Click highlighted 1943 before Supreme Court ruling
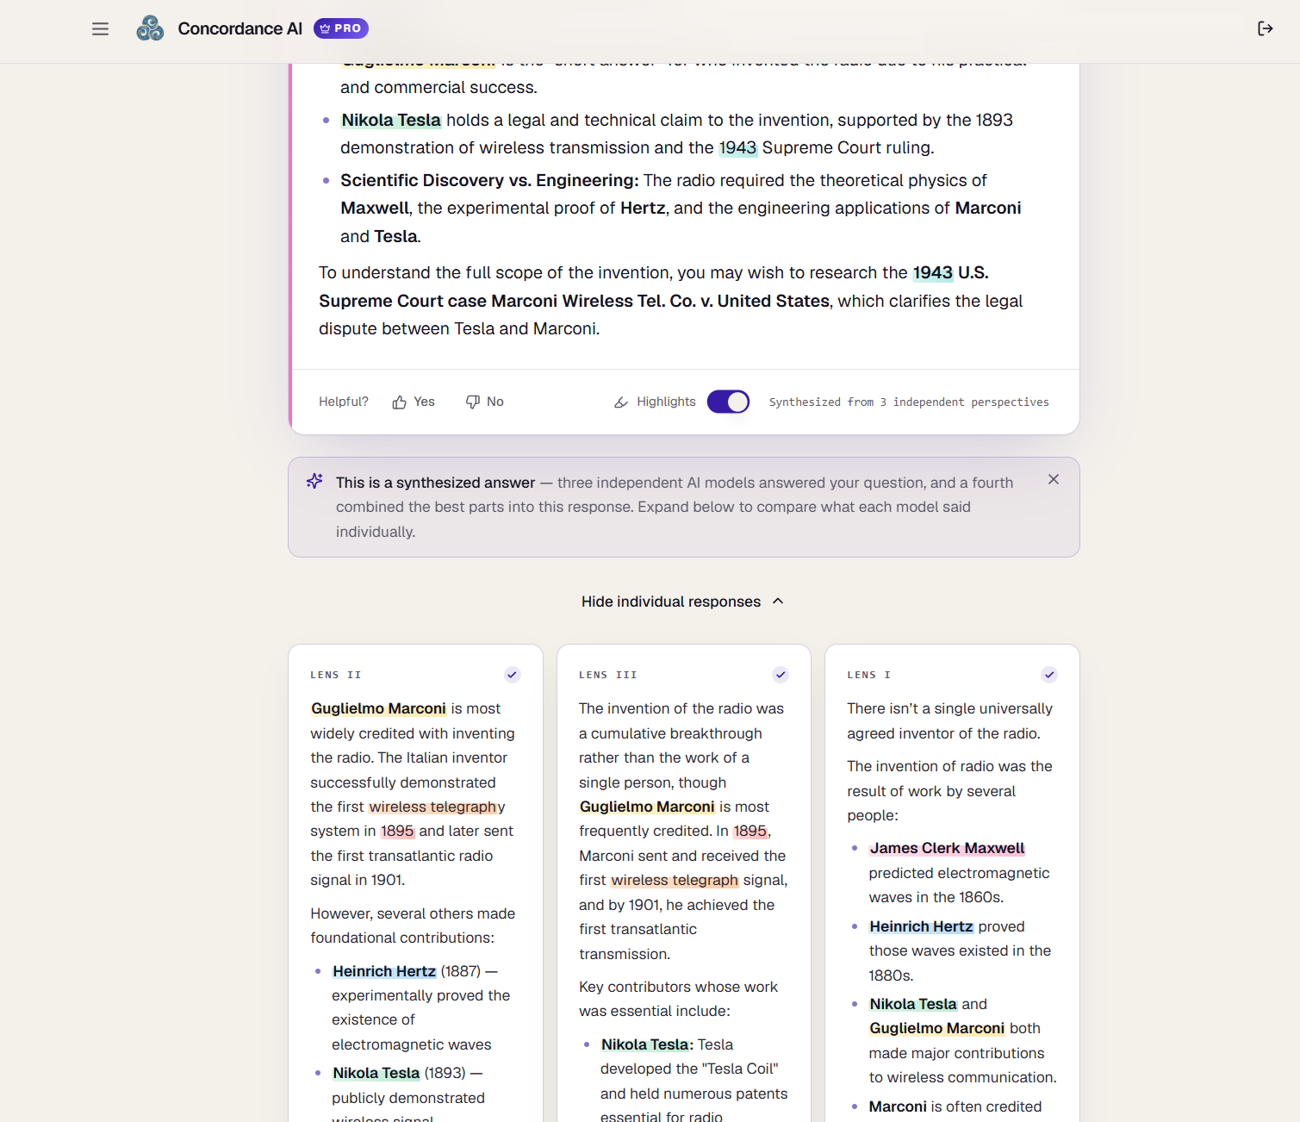This screenshot has width=1300, height=1122. point(738,148)
